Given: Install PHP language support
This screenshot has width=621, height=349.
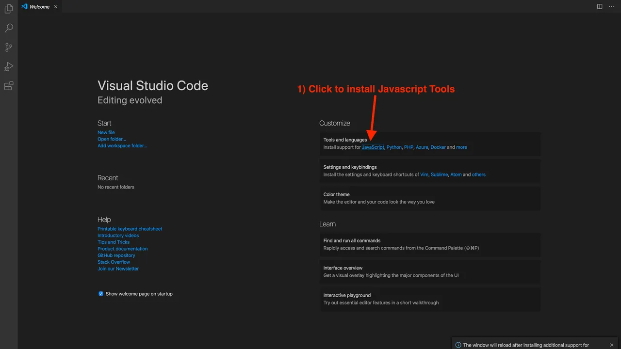Looking at the screenshot, I should tap(409, 147).
